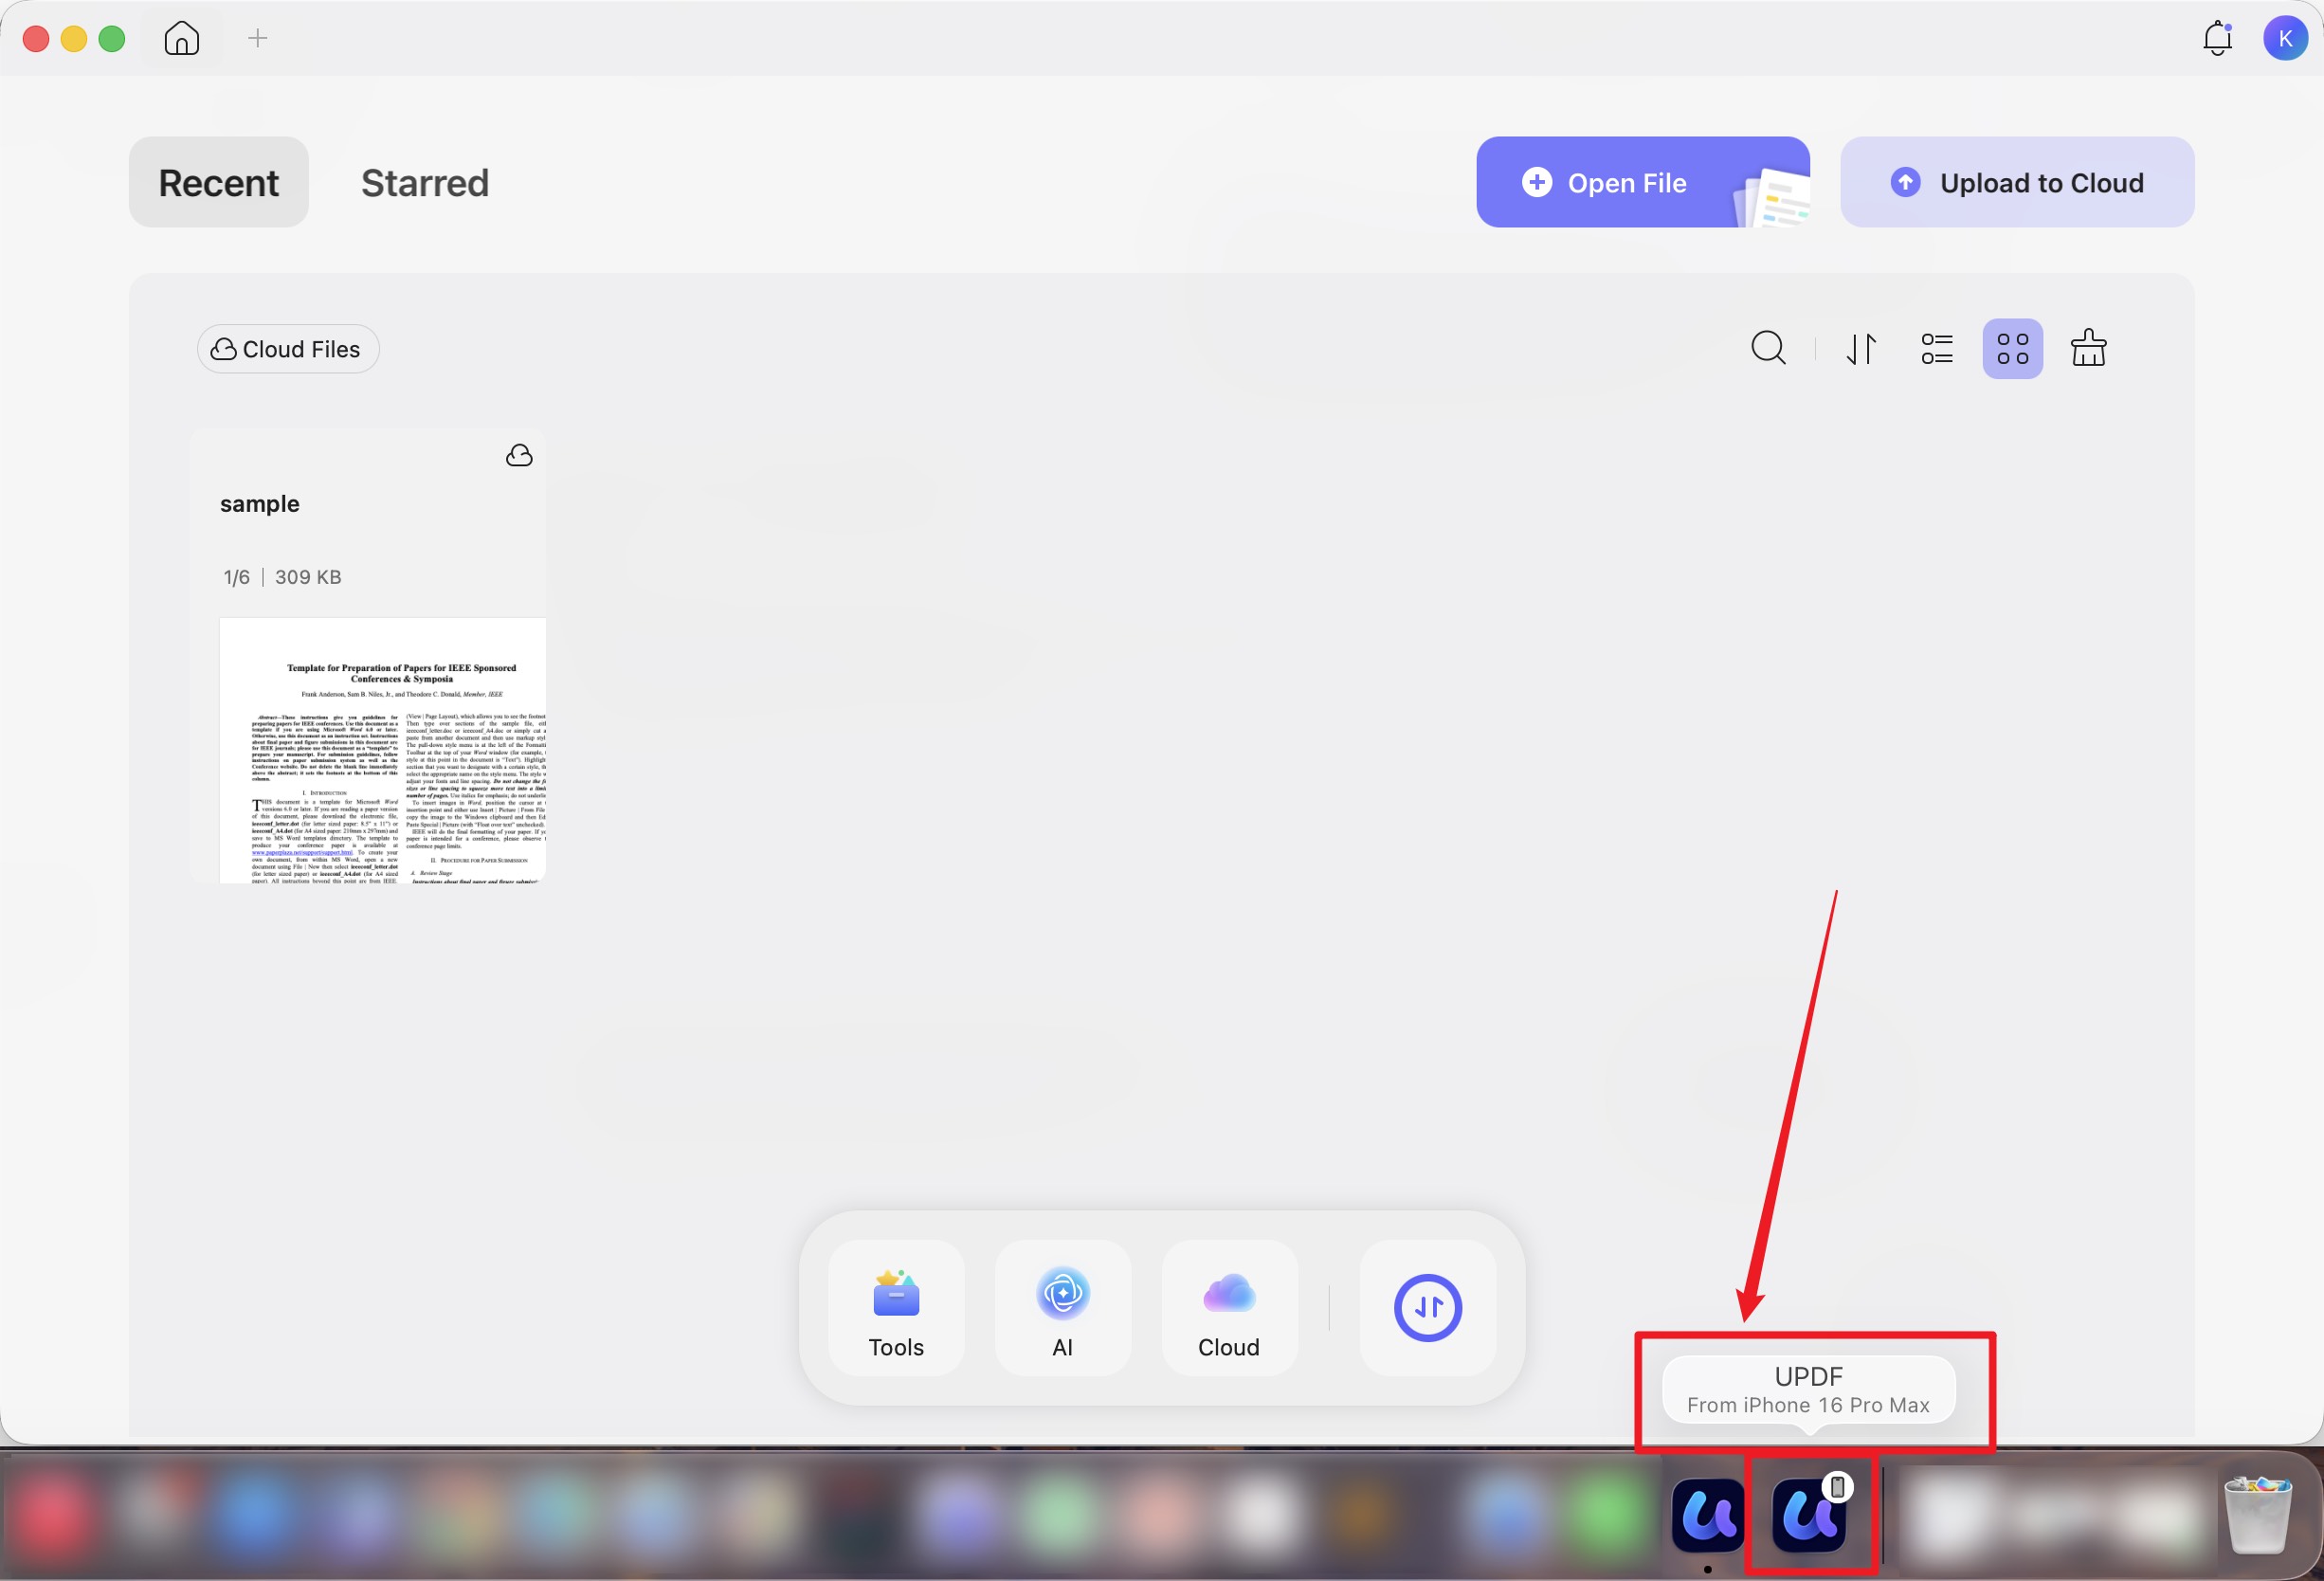Search recent files with magnifier icon

(x=1768, y=348)
